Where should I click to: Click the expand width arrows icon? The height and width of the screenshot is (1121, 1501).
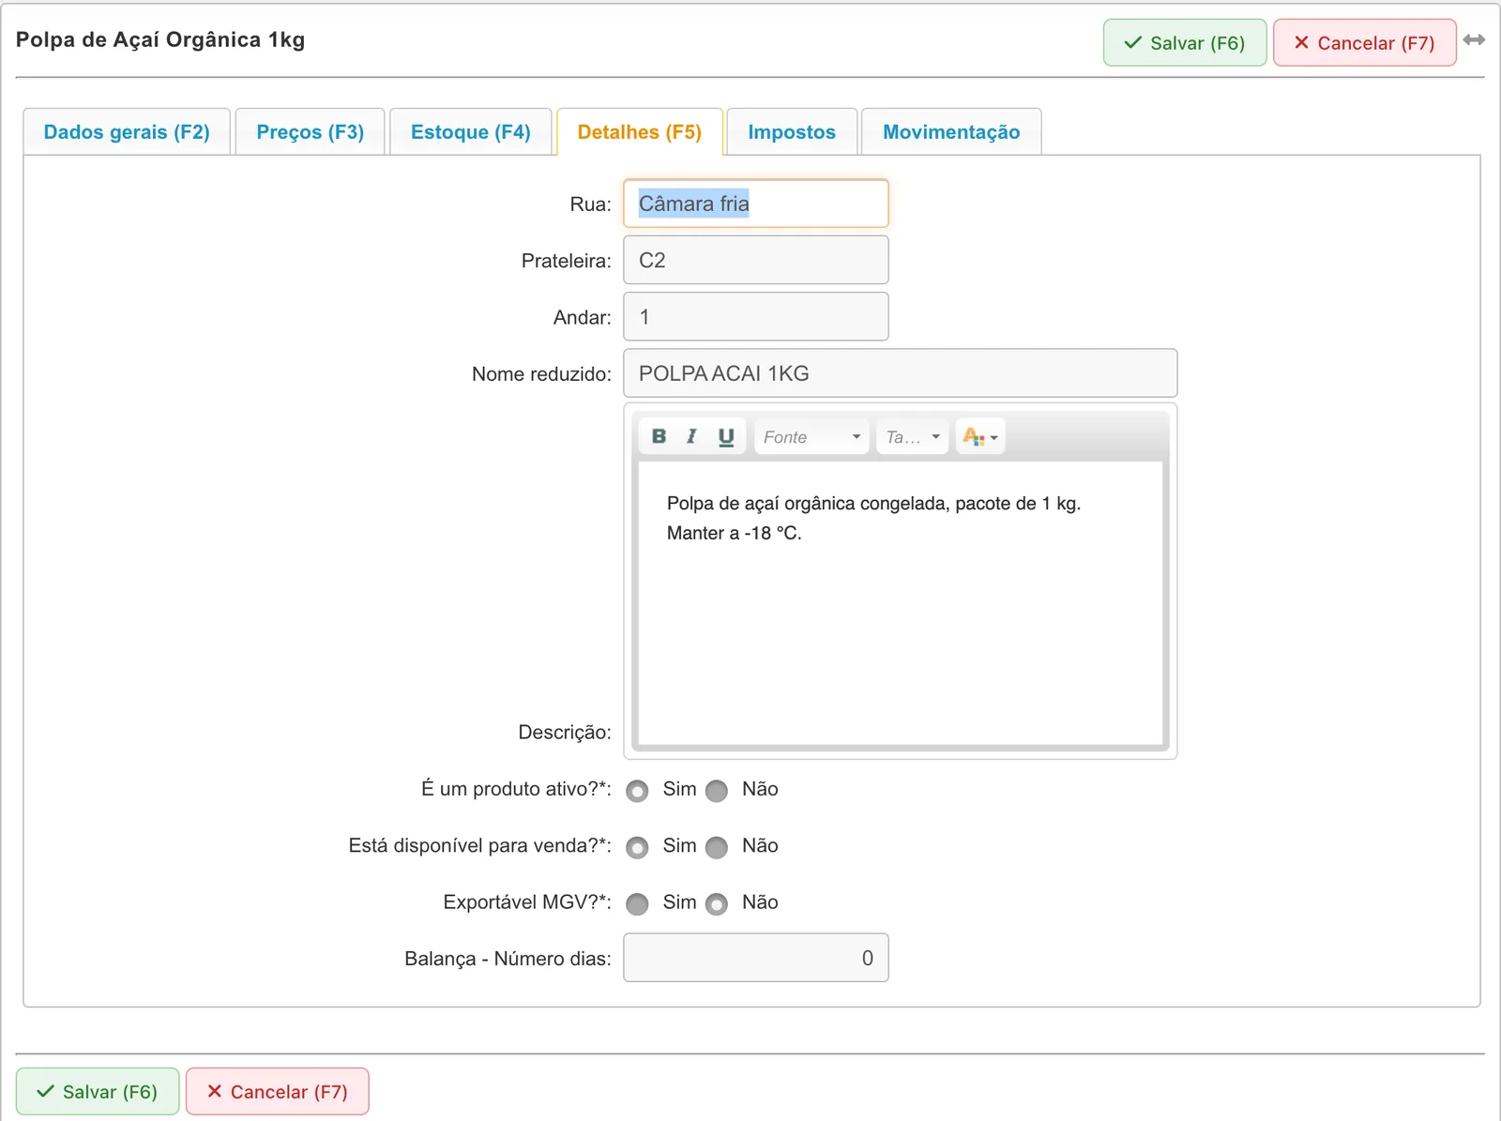click(1474, 40)
